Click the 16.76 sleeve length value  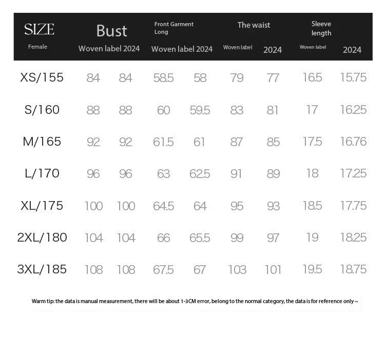pyautogui.click(x=353, y=142)
